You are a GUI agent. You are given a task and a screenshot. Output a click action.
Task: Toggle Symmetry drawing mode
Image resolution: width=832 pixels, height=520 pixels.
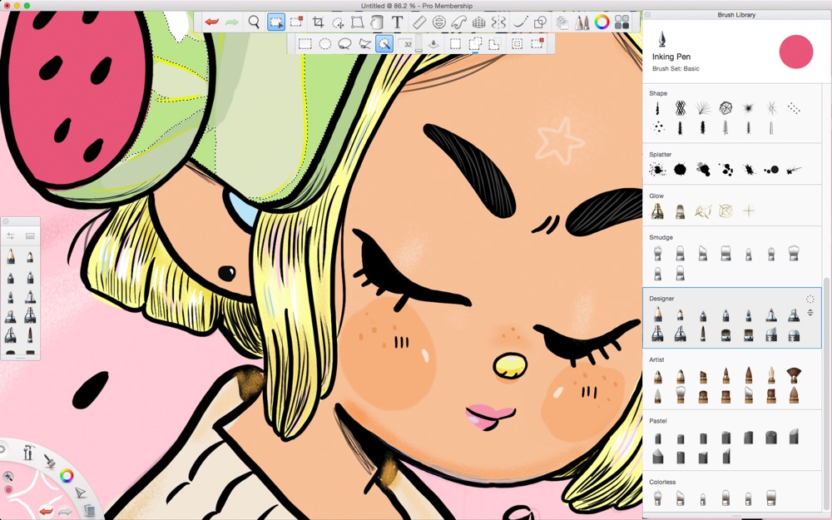tap(498, 22)
